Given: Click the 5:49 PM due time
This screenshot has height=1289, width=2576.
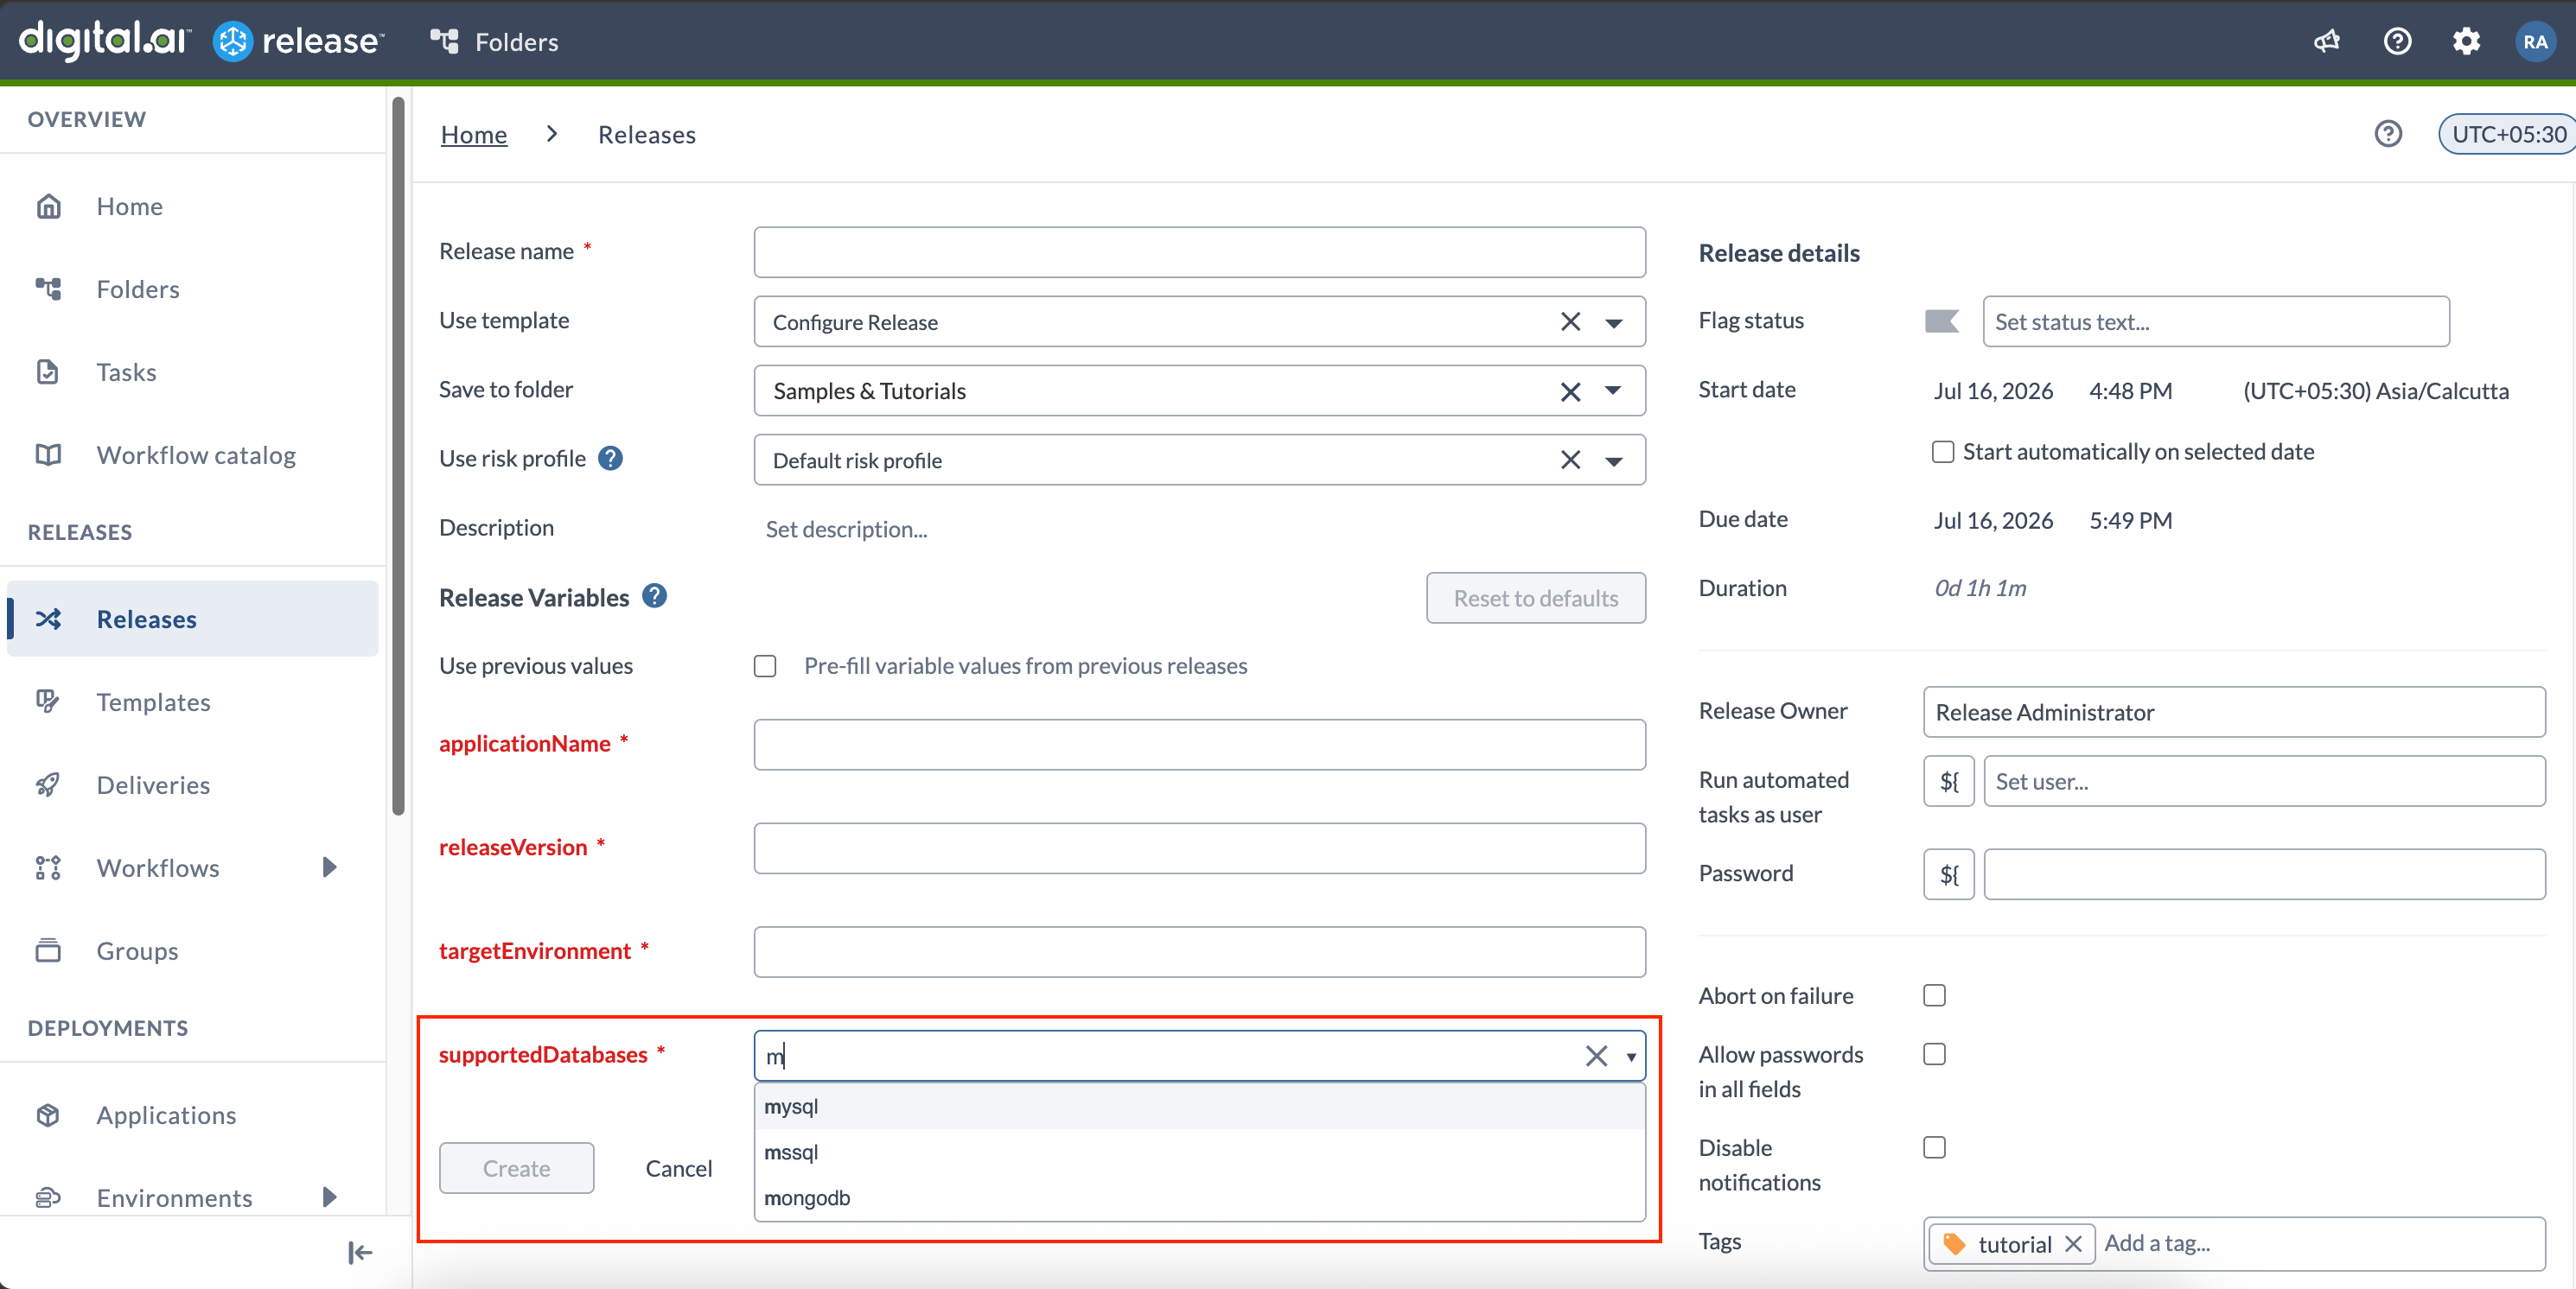Looking at the screenshot, I should tap(2130, 519).
